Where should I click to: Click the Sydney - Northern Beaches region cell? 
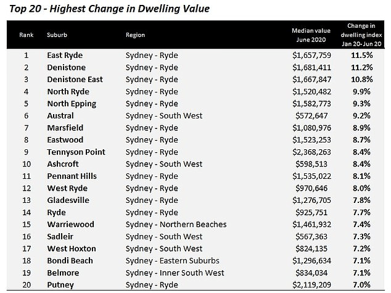click(176, 225)
